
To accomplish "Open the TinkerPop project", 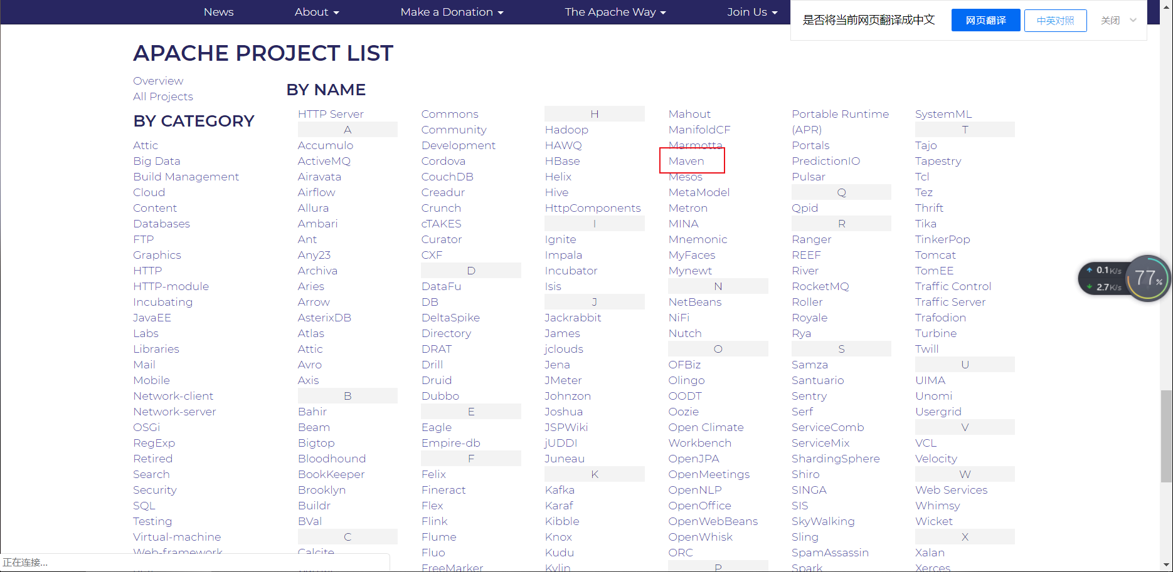I will tap(942, 239).
